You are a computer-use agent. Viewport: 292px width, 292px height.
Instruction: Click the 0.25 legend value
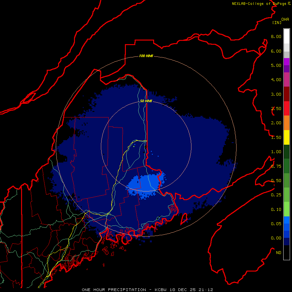276,195
